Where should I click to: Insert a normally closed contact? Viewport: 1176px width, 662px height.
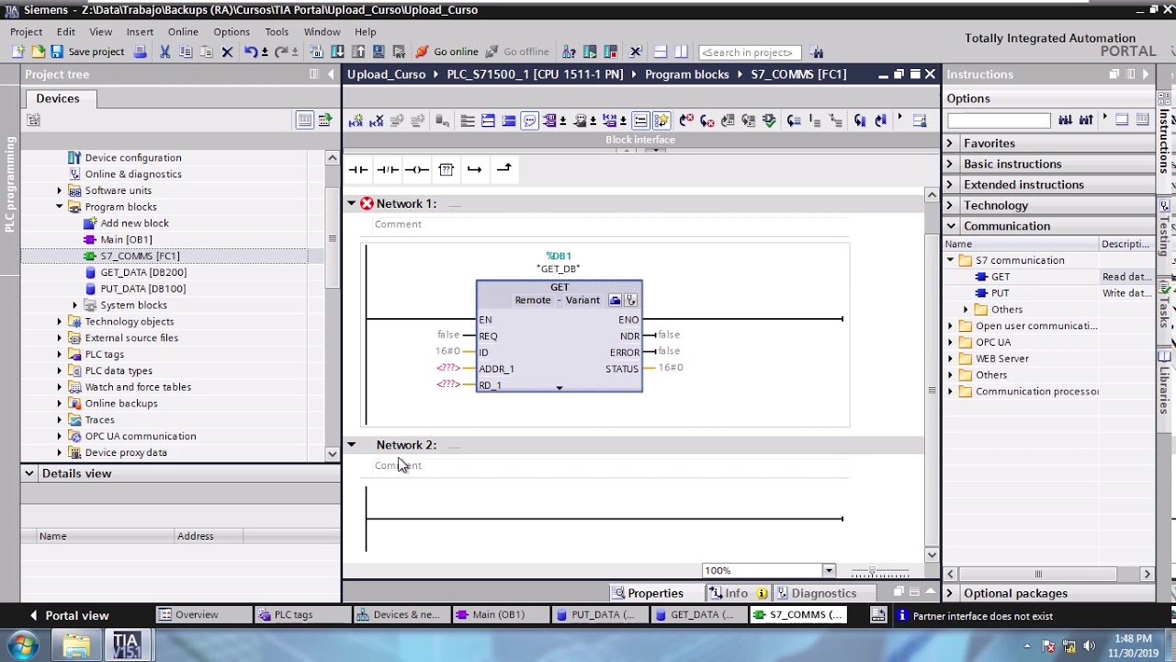388,169
